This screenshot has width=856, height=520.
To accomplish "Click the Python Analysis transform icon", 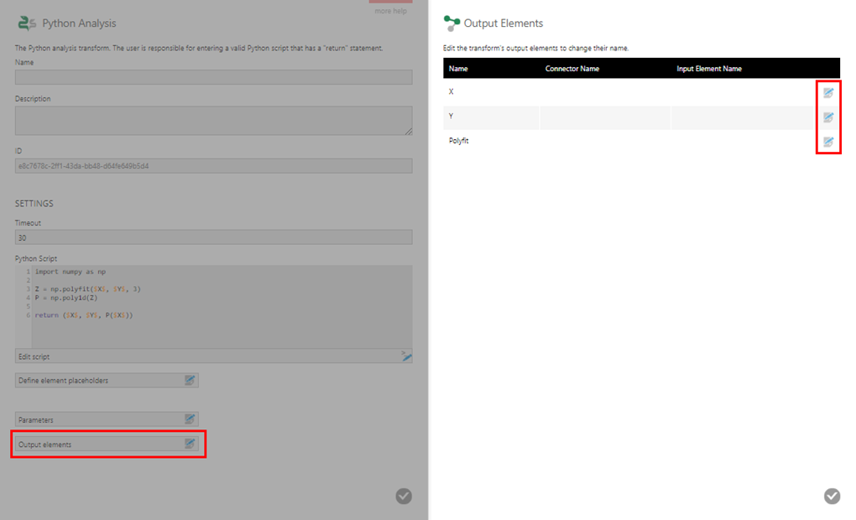I will coord(29,23).
